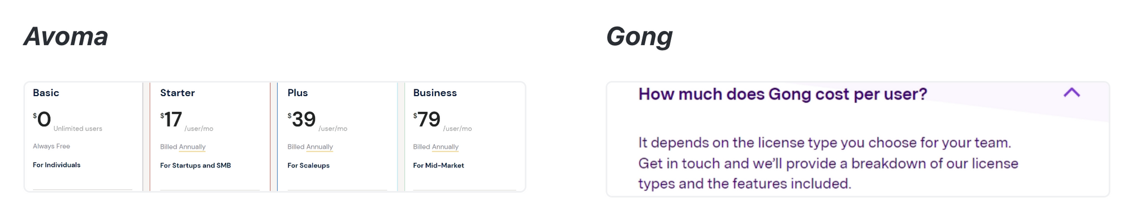
Task: Click the $79 price in Business plan
Action: [426, 119]
